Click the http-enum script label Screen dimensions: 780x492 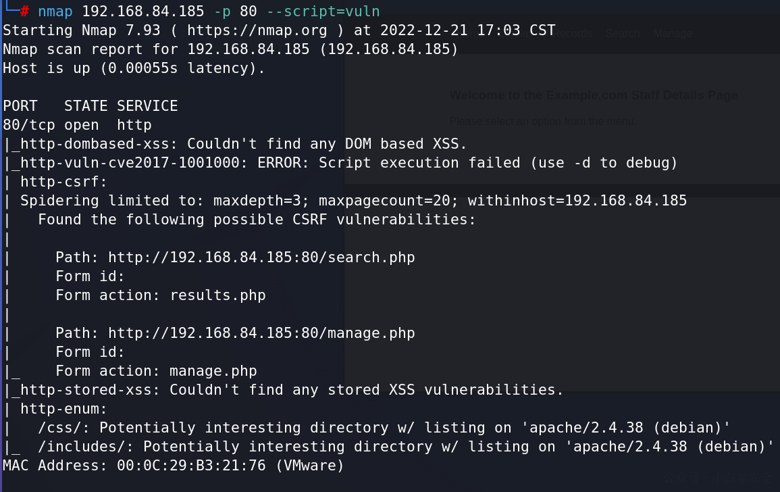point(63,409)
